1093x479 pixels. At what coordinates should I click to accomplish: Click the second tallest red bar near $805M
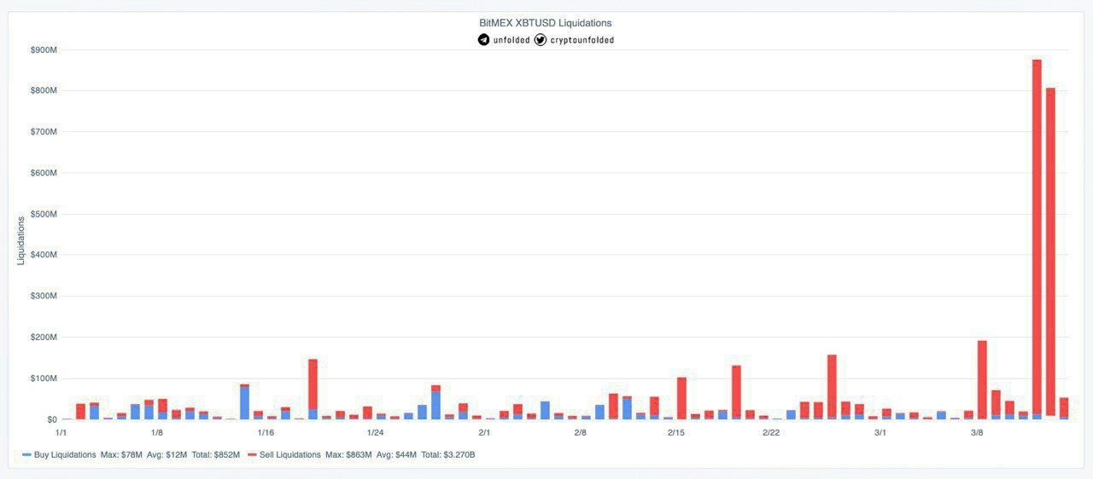point(1050,251)
